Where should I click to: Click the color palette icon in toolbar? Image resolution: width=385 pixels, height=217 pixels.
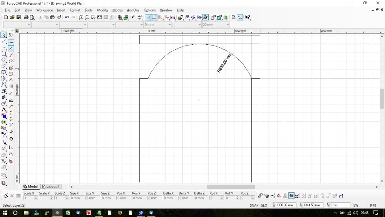coord(225,17)
